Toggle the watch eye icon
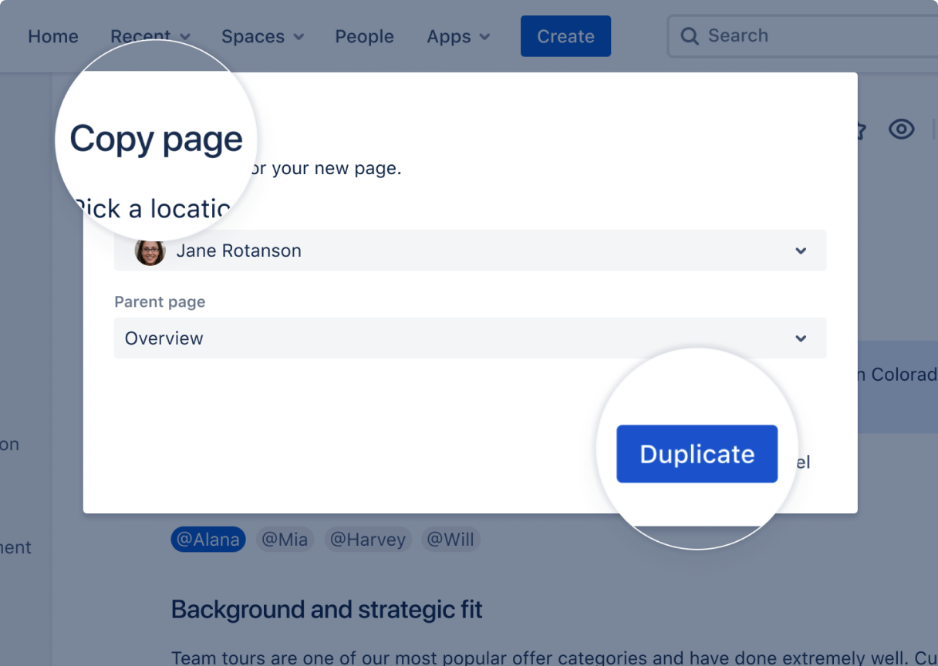This screenshot has width=938, height=666. 901,129
